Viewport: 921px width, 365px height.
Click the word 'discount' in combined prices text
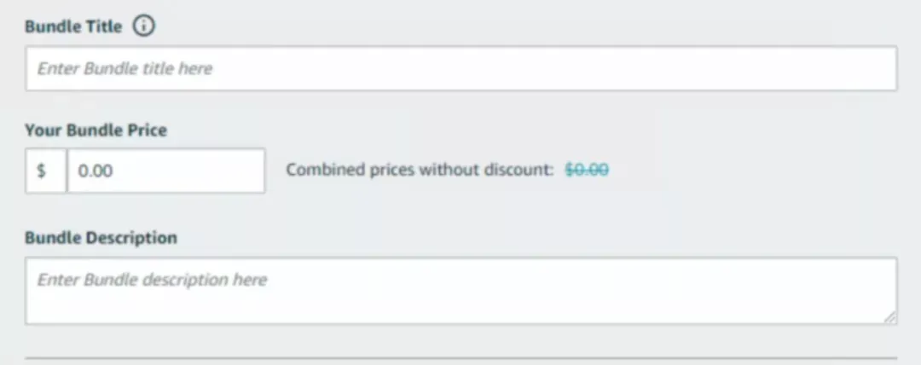click(518, 170)
